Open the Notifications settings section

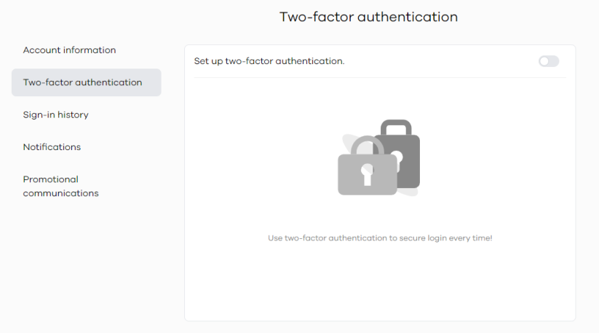click(x=52, y=147)
